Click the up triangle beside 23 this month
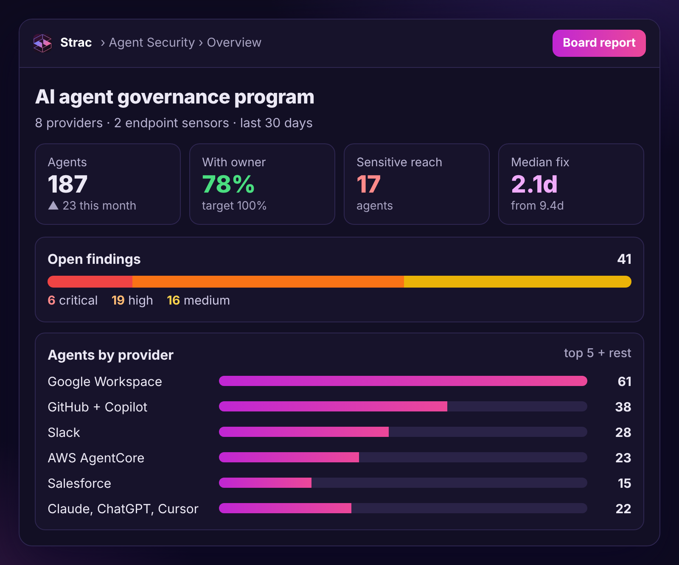Screen dimensions: 679x565 pos(53,206)
